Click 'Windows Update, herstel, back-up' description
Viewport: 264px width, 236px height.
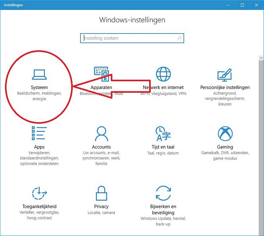163,221
